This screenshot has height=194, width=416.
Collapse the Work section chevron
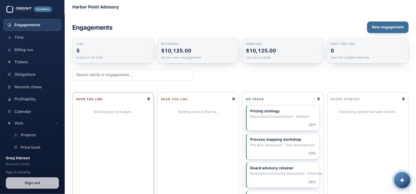pyautogui.click(x=57, y=124)
